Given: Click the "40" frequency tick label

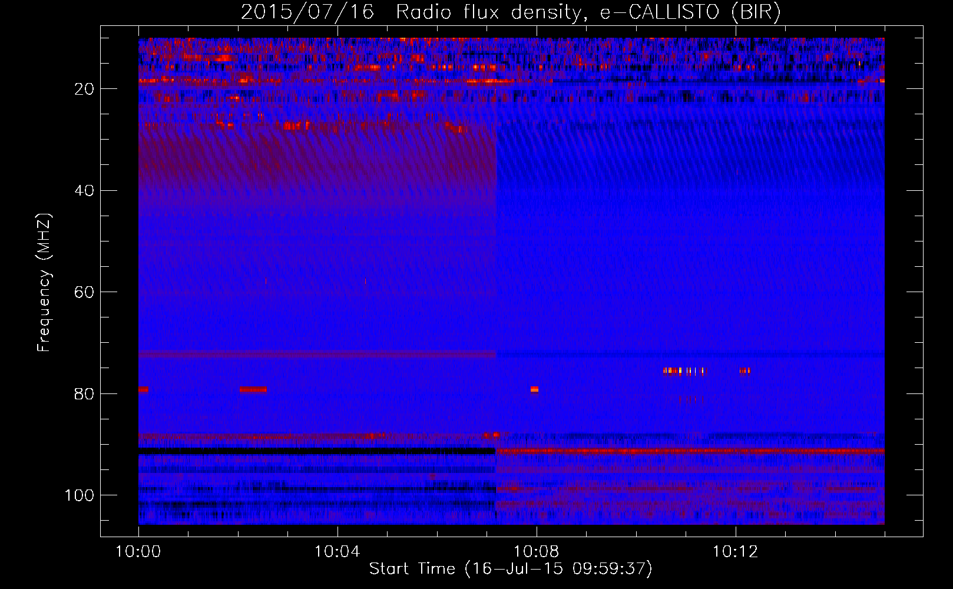Looking at the screenshot, I should 85,191.
